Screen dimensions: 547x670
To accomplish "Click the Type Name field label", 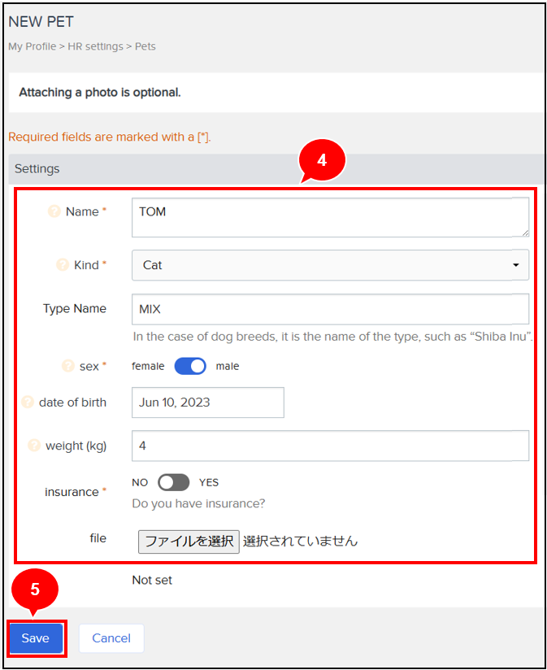I will [x=75, y=308].
